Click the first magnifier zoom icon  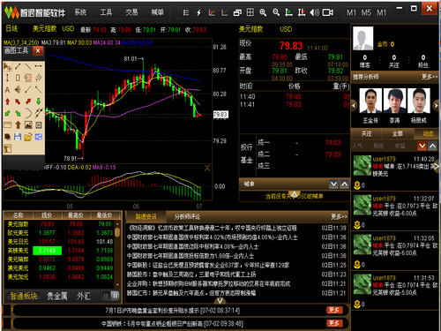tap(263, 12)
